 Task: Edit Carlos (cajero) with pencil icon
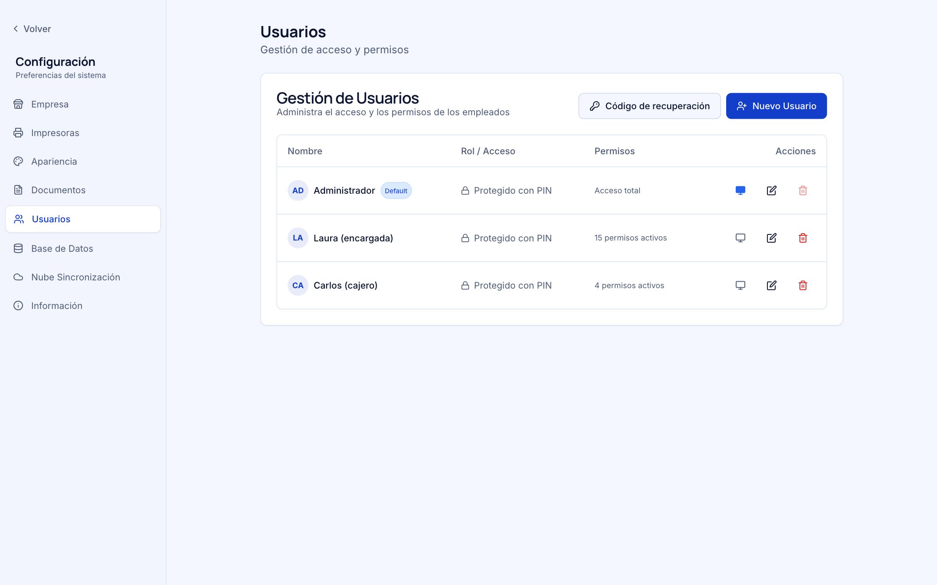[x=772, y=286]
